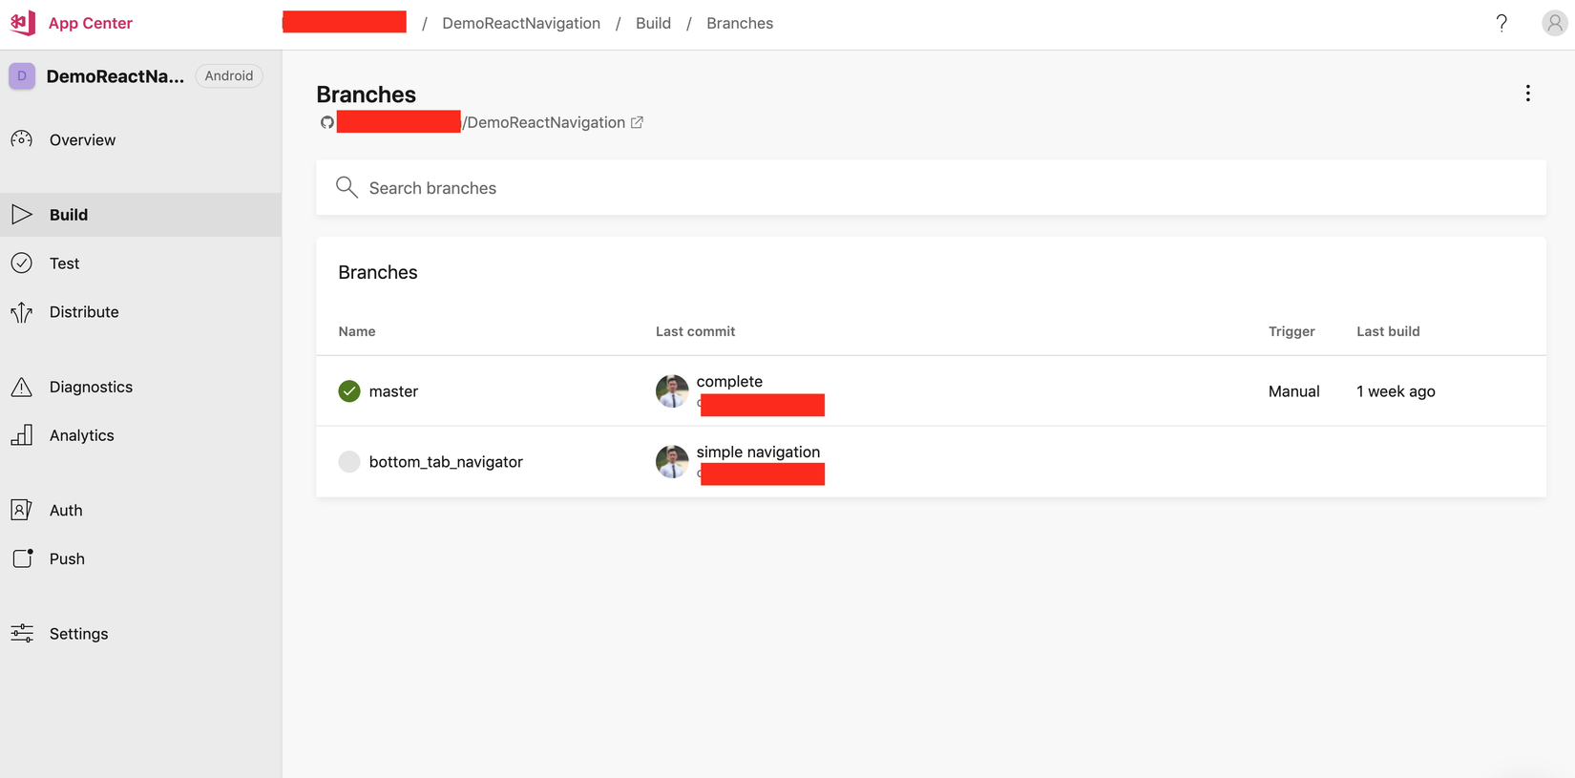Screen dimensions: 1575x778
Task: Click the Search branches input field
Action: pyautogui.click(x=931, y=187)
